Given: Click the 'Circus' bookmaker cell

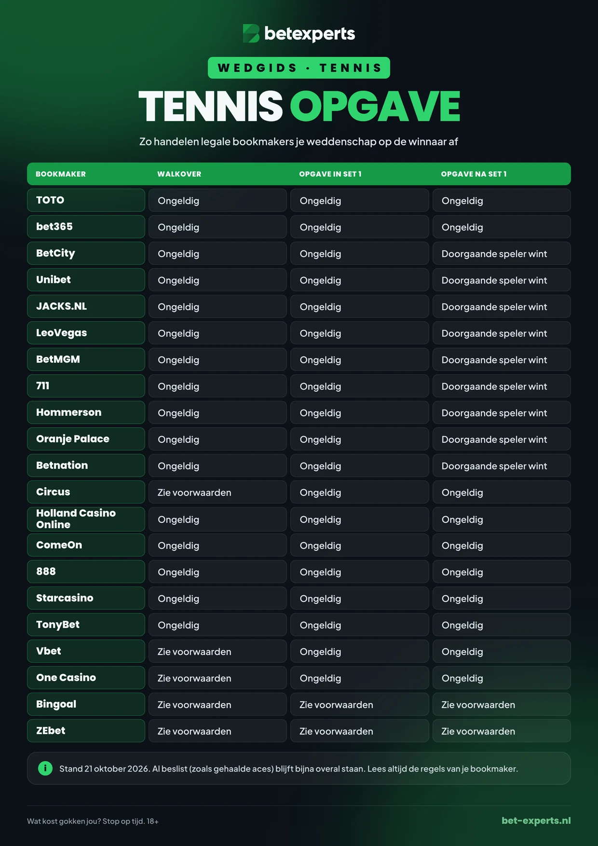Looking at the screenshot, I should coord(86,492).
